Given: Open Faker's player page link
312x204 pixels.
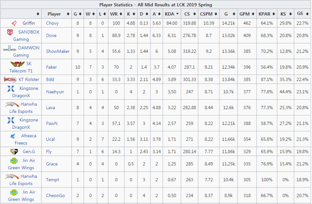Looking at the screenshot, I should coord(51,67).
